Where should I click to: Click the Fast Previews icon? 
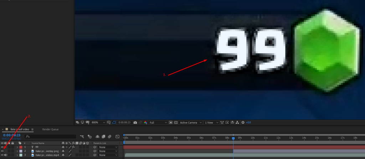click(227, 122)
